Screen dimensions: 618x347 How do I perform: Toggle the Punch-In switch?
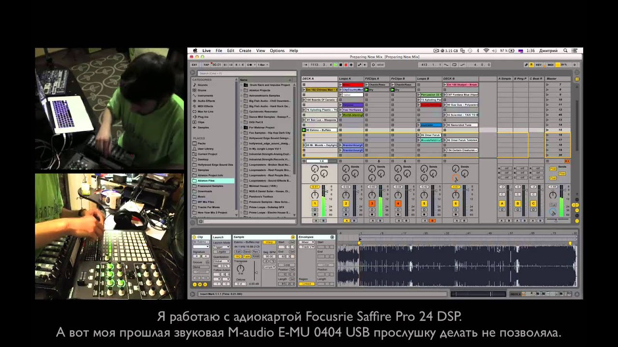click(446, 64)
